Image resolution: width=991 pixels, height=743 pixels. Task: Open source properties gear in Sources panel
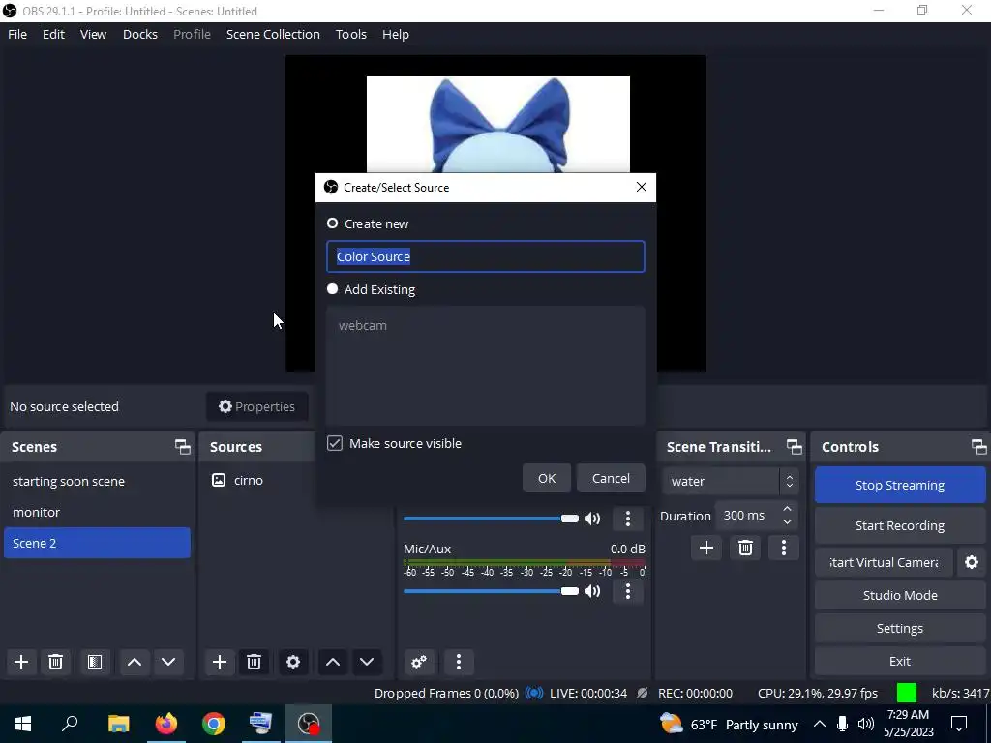293,662
